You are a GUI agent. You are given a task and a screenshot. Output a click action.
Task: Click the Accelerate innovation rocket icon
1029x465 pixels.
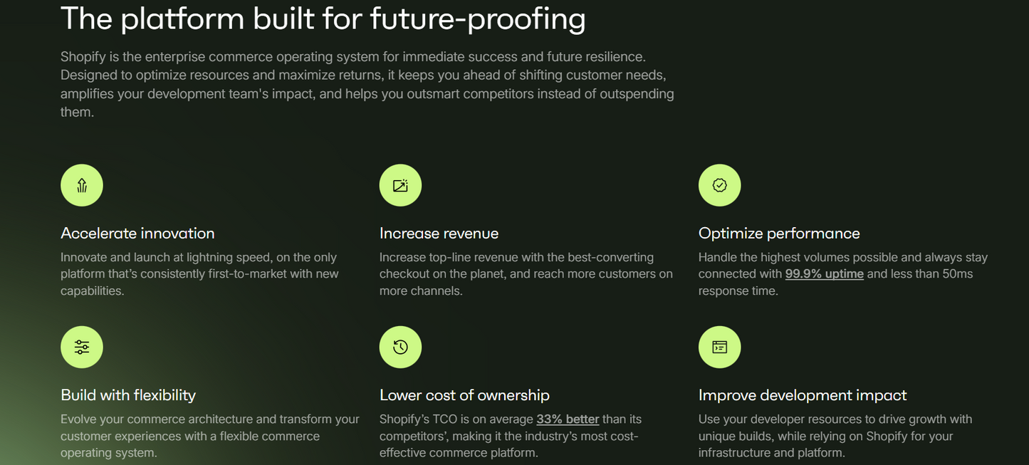(82, 186)
